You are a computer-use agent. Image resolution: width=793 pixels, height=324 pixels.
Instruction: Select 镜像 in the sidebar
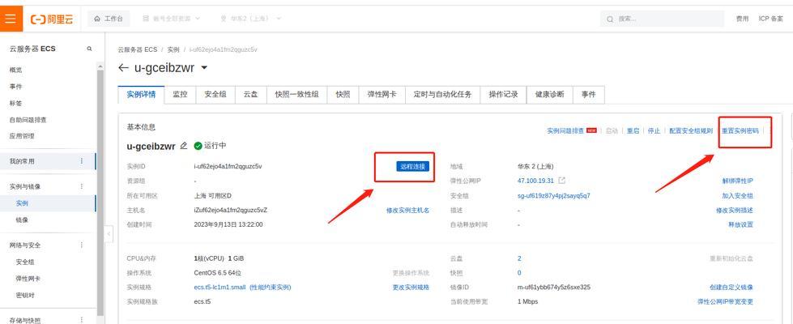[22, 220]
